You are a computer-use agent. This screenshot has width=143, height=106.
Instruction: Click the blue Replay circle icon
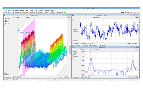click(126, 13)
